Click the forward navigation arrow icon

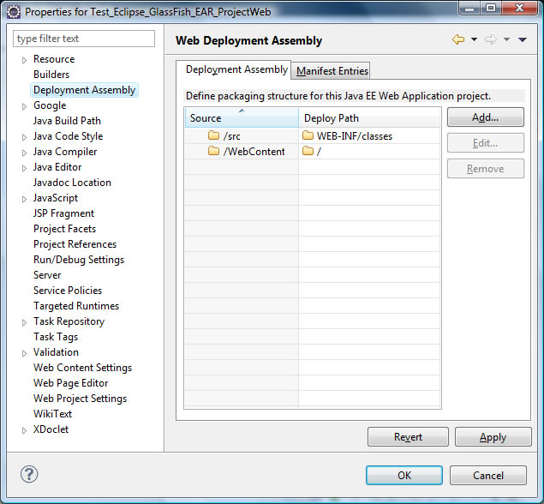click(491, 39)
